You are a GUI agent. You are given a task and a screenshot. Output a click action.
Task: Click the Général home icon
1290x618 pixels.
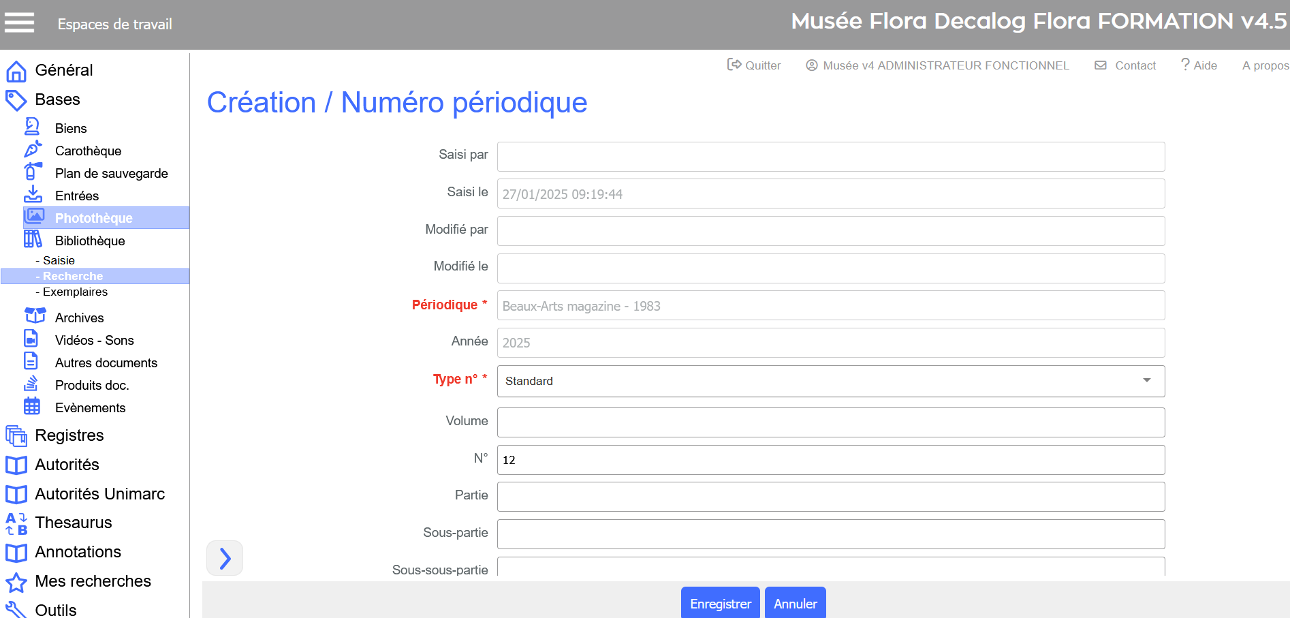click(16, 71)
